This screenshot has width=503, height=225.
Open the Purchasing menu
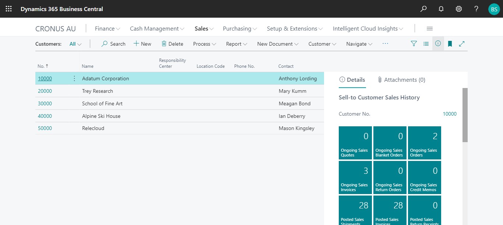click(x=240, y=29)
